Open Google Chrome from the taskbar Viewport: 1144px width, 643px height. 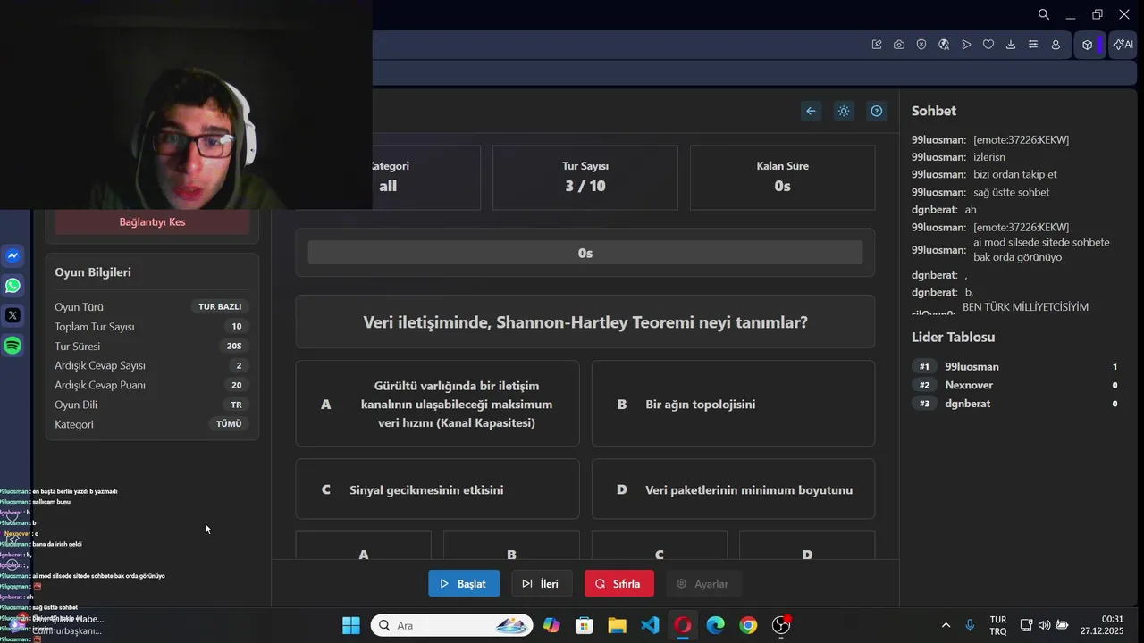coord(748,625)
